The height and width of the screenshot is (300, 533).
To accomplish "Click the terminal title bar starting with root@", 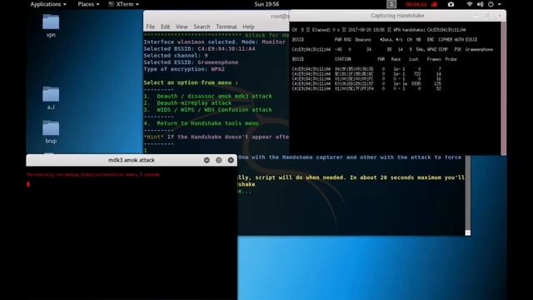I will tap(217, 17).
